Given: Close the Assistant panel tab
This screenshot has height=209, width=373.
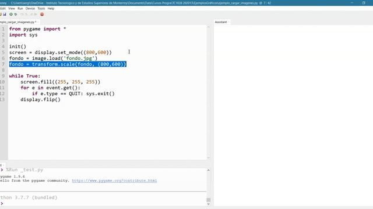Looking at the screenshot, I should (228, 22).
